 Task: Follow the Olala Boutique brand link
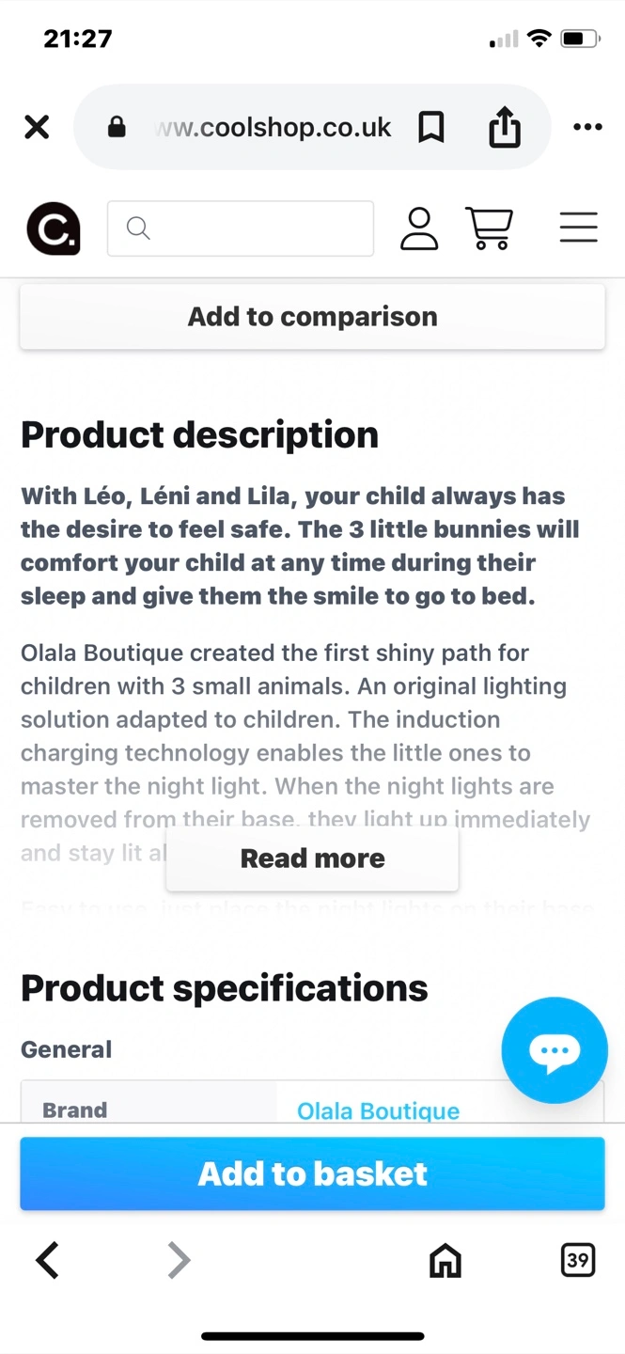coord(378,1110)
